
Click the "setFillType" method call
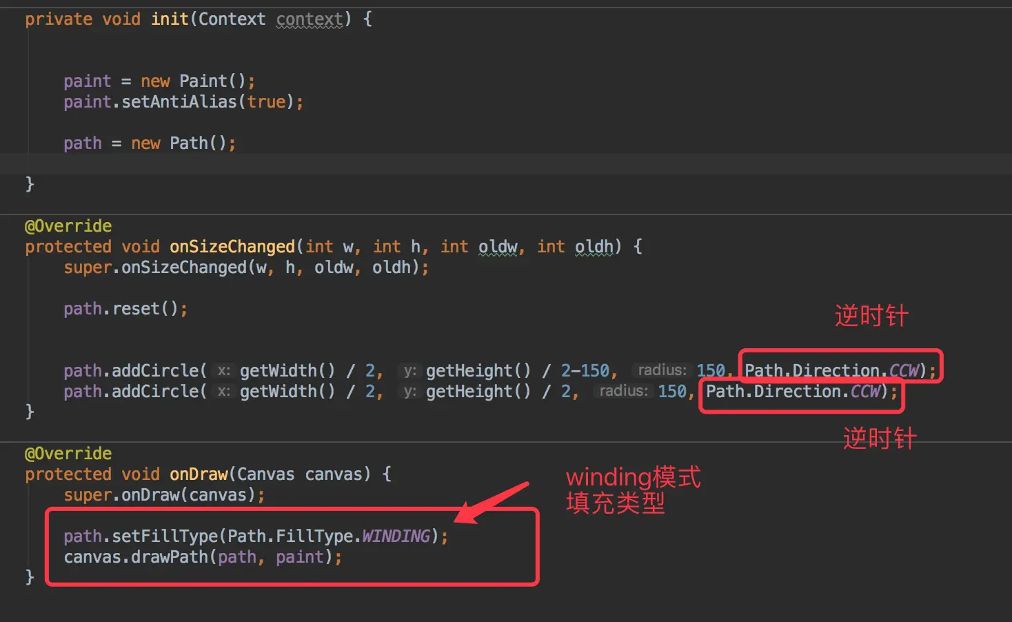[165, 536]
